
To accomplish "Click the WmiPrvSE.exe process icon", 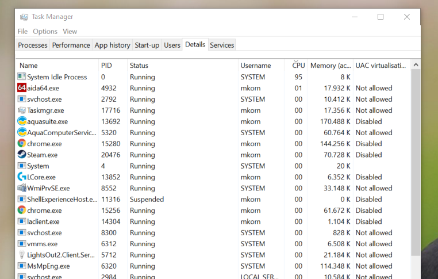I will (x=21, y=188).
